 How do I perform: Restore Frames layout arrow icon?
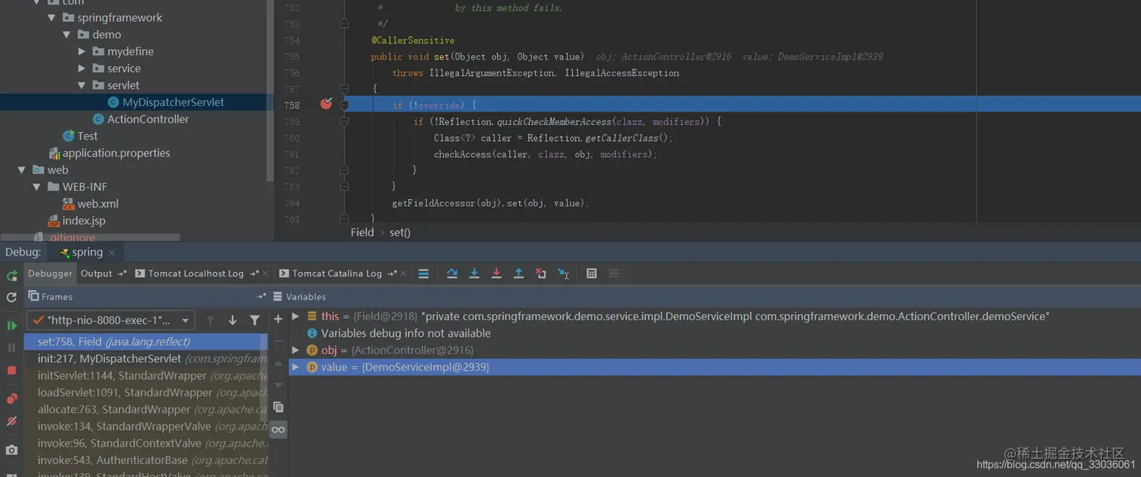point(260,297)
